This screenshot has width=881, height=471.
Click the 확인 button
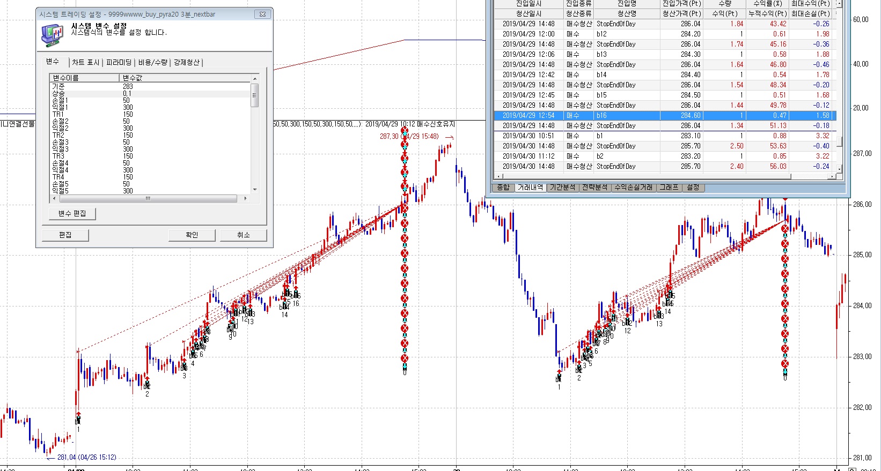click(192, 235)
